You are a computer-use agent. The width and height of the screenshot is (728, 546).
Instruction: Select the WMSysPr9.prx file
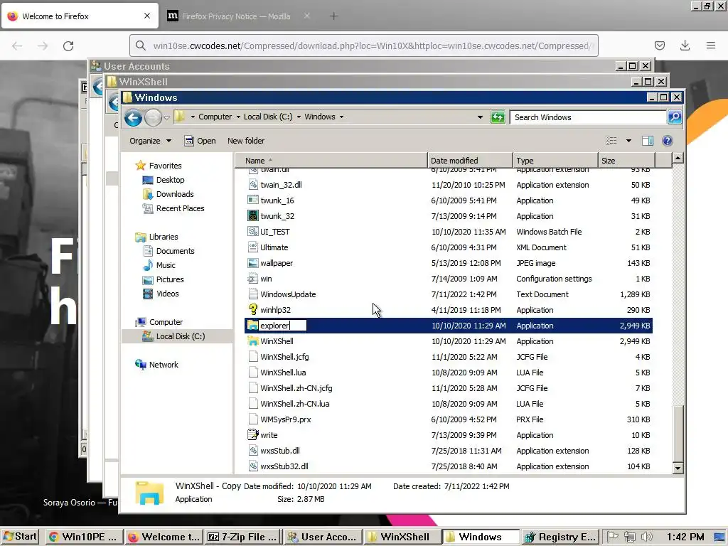[x=449, y=419]
